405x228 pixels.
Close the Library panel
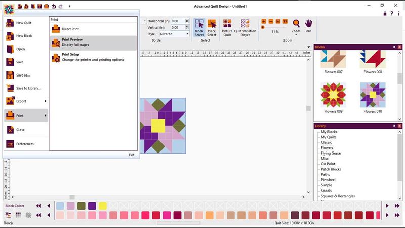tap(399, 126)
